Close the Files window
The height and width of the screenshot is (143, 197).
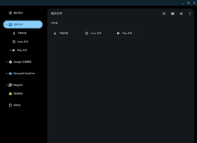(x=194, y=3)
